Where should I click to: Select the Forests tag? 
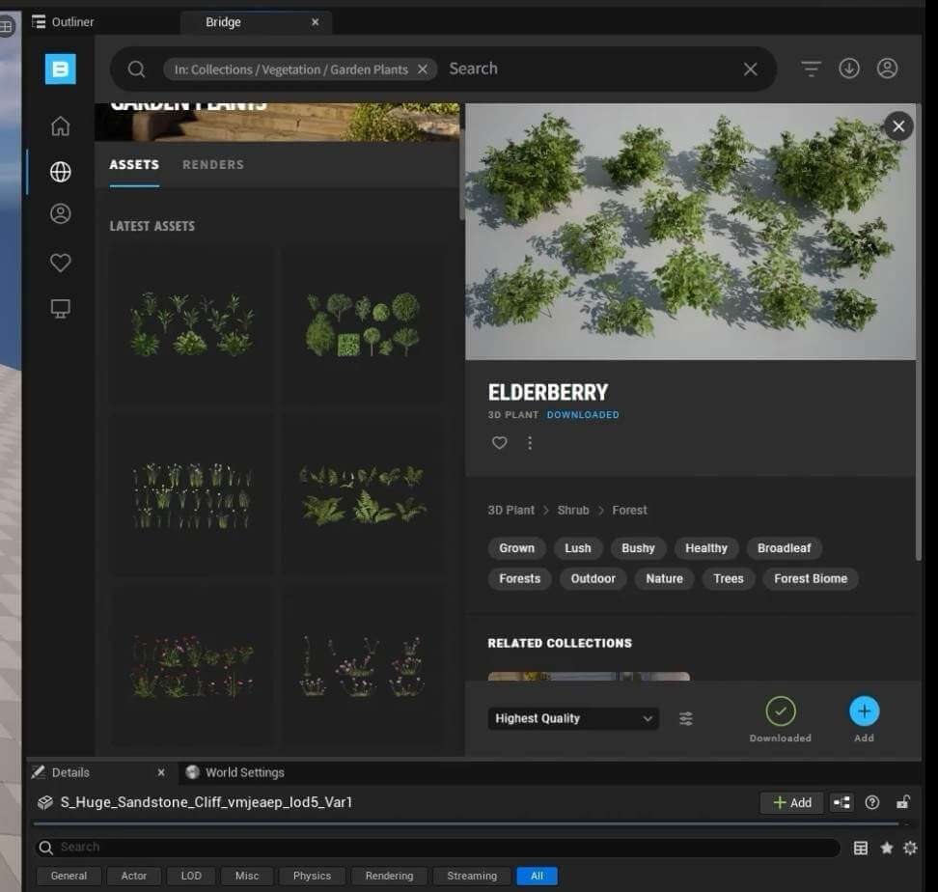tap(520, 578)
